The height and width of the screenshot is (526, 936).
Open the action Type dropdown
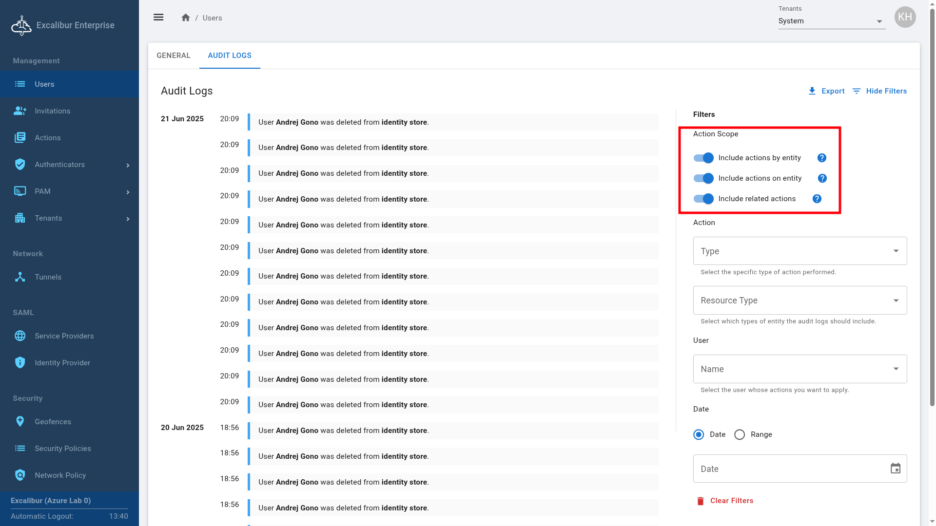(799, 251)
